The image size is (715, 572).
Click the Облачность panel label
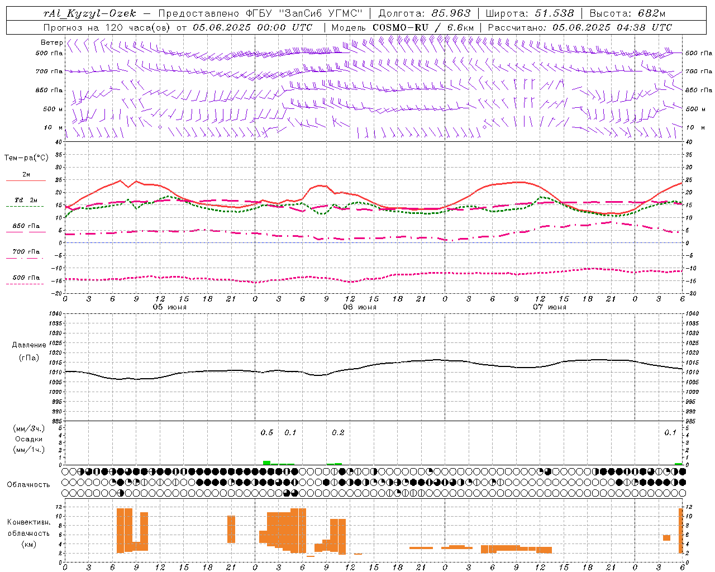(28, 484)
